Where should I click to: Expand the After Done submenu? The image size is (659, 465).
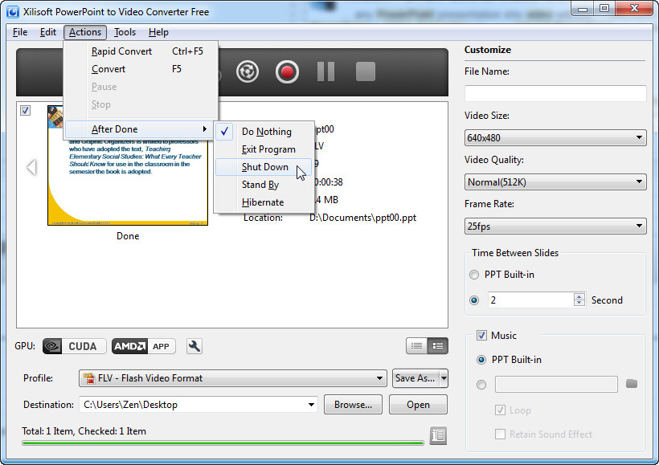click(x=139, y=129)
